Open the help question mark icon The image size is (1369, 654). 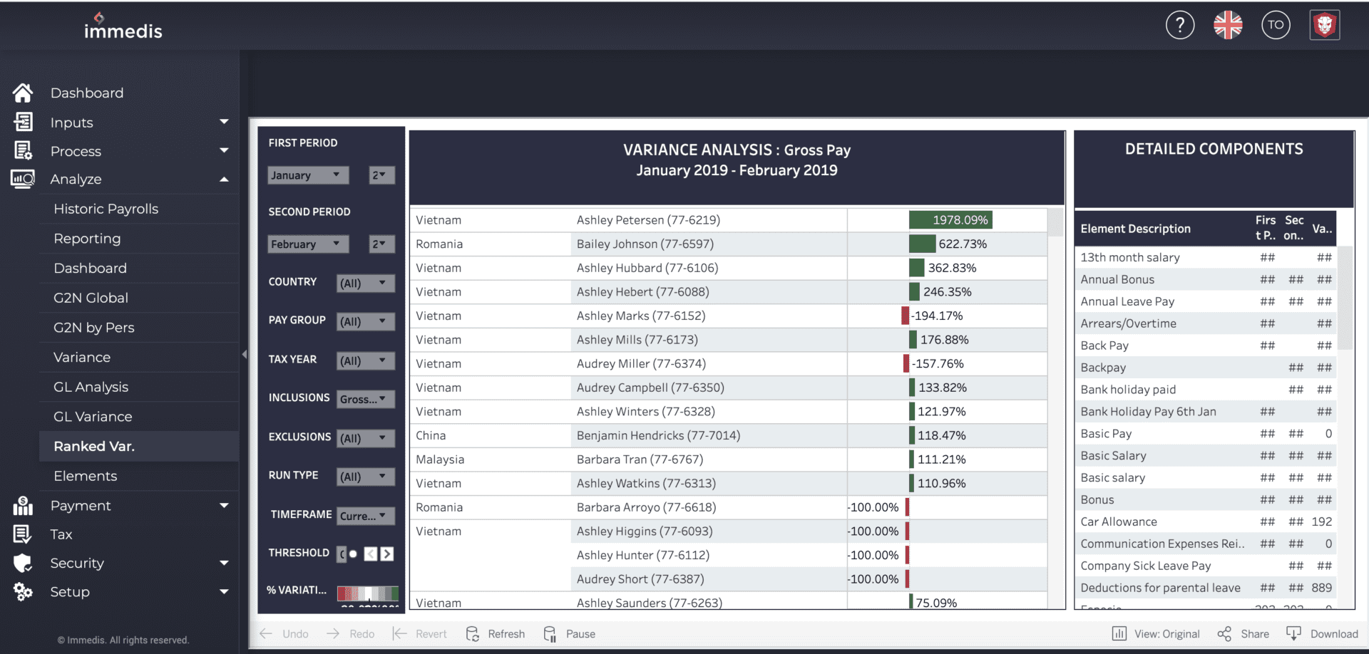coord(1179,26)
